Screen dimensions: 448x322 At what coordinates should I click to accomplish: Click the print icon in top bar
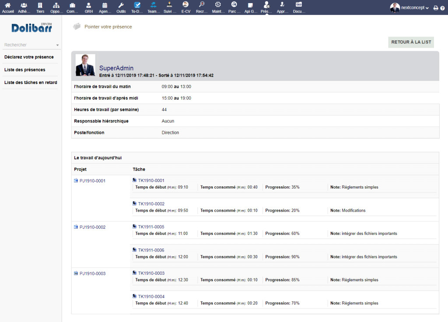coord(436,8)
